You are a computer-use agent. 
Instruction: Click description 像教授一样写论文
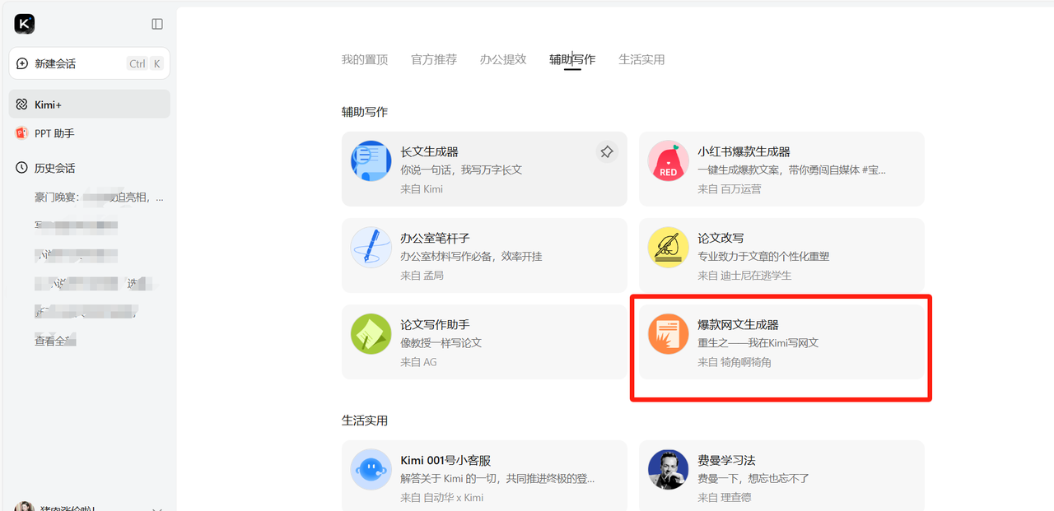(441, 342)
